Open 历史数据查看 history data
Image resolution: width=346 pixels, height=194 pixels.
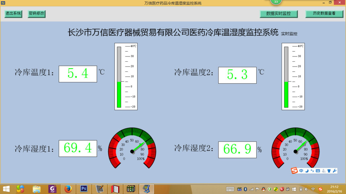324,14
